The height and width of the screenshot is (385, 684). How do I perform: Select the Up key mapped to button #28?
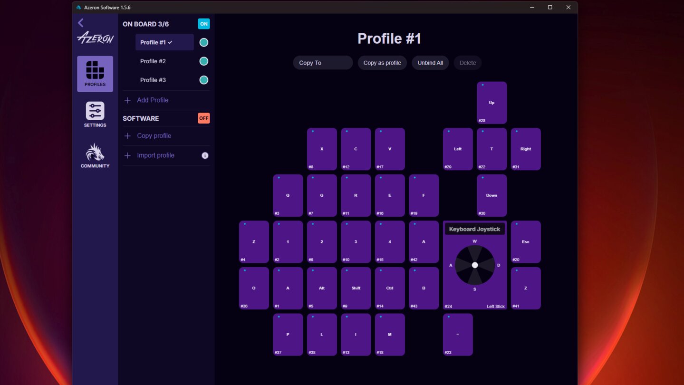point(491,102)
